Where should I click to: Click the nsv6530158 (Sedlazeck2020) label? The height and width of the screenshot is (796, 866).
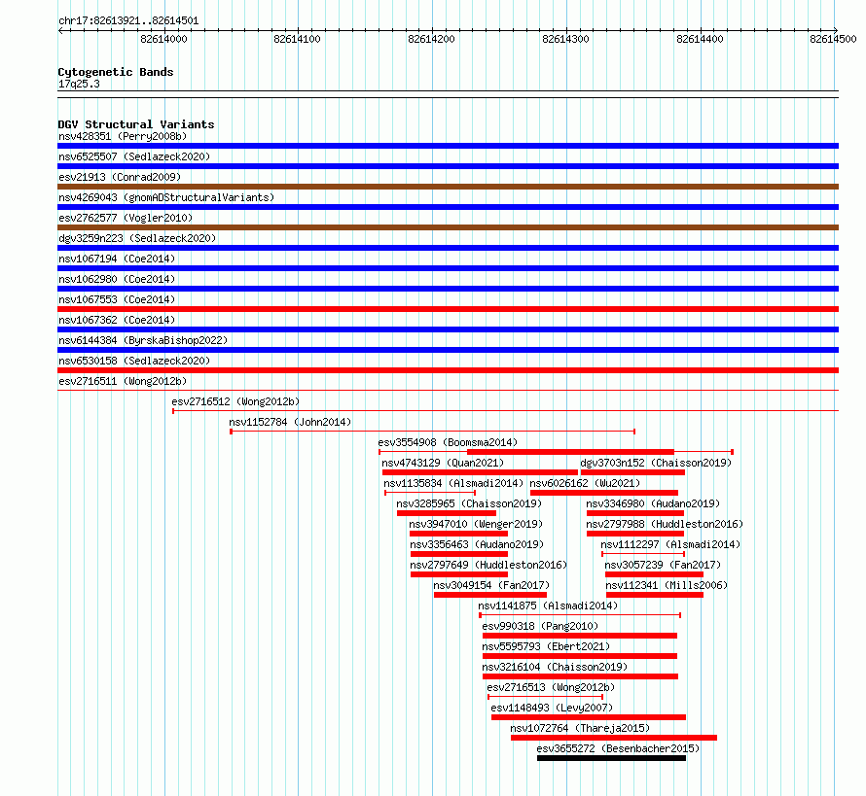134,361
